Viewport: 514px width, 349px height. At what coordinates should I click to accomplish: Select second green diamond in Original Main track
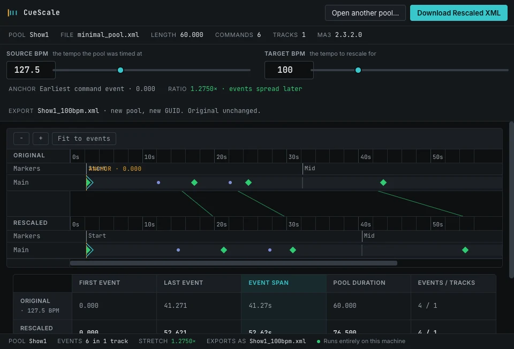248,183
